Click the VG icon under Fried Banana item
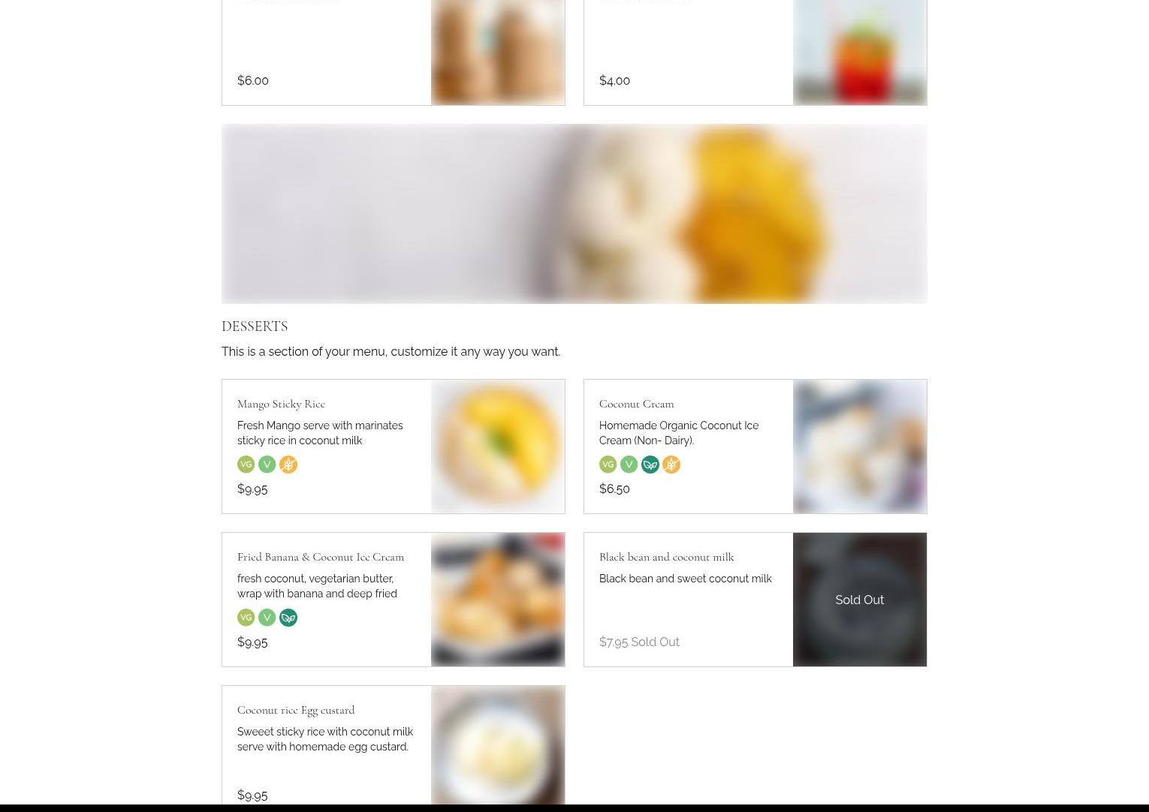1149x812 pixels. tap(246, 618)
